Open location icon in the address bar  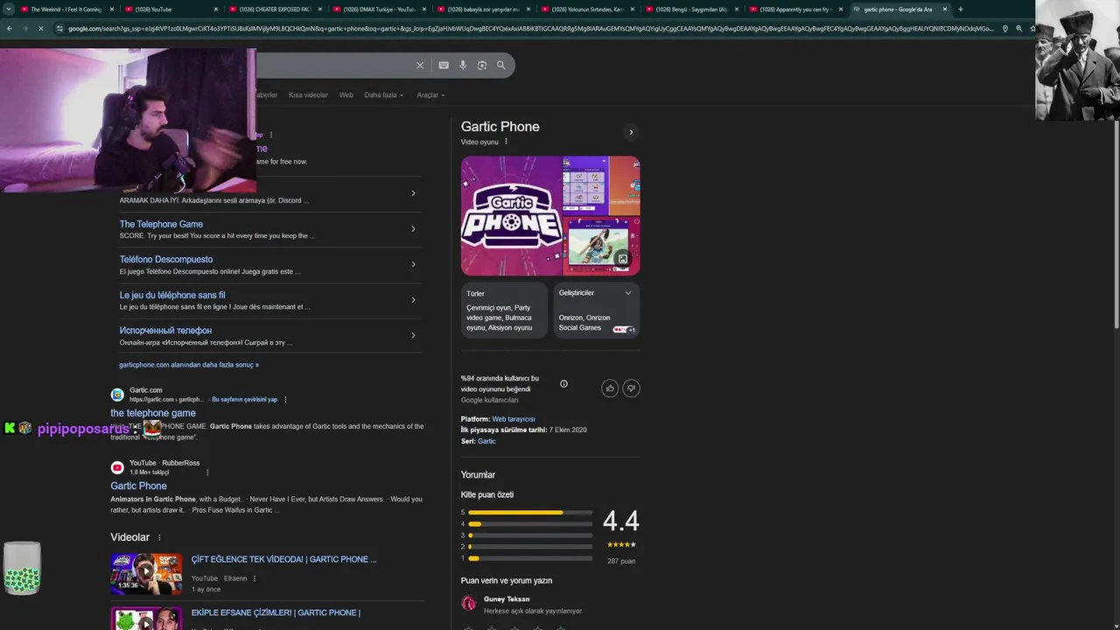(1004, 29)
